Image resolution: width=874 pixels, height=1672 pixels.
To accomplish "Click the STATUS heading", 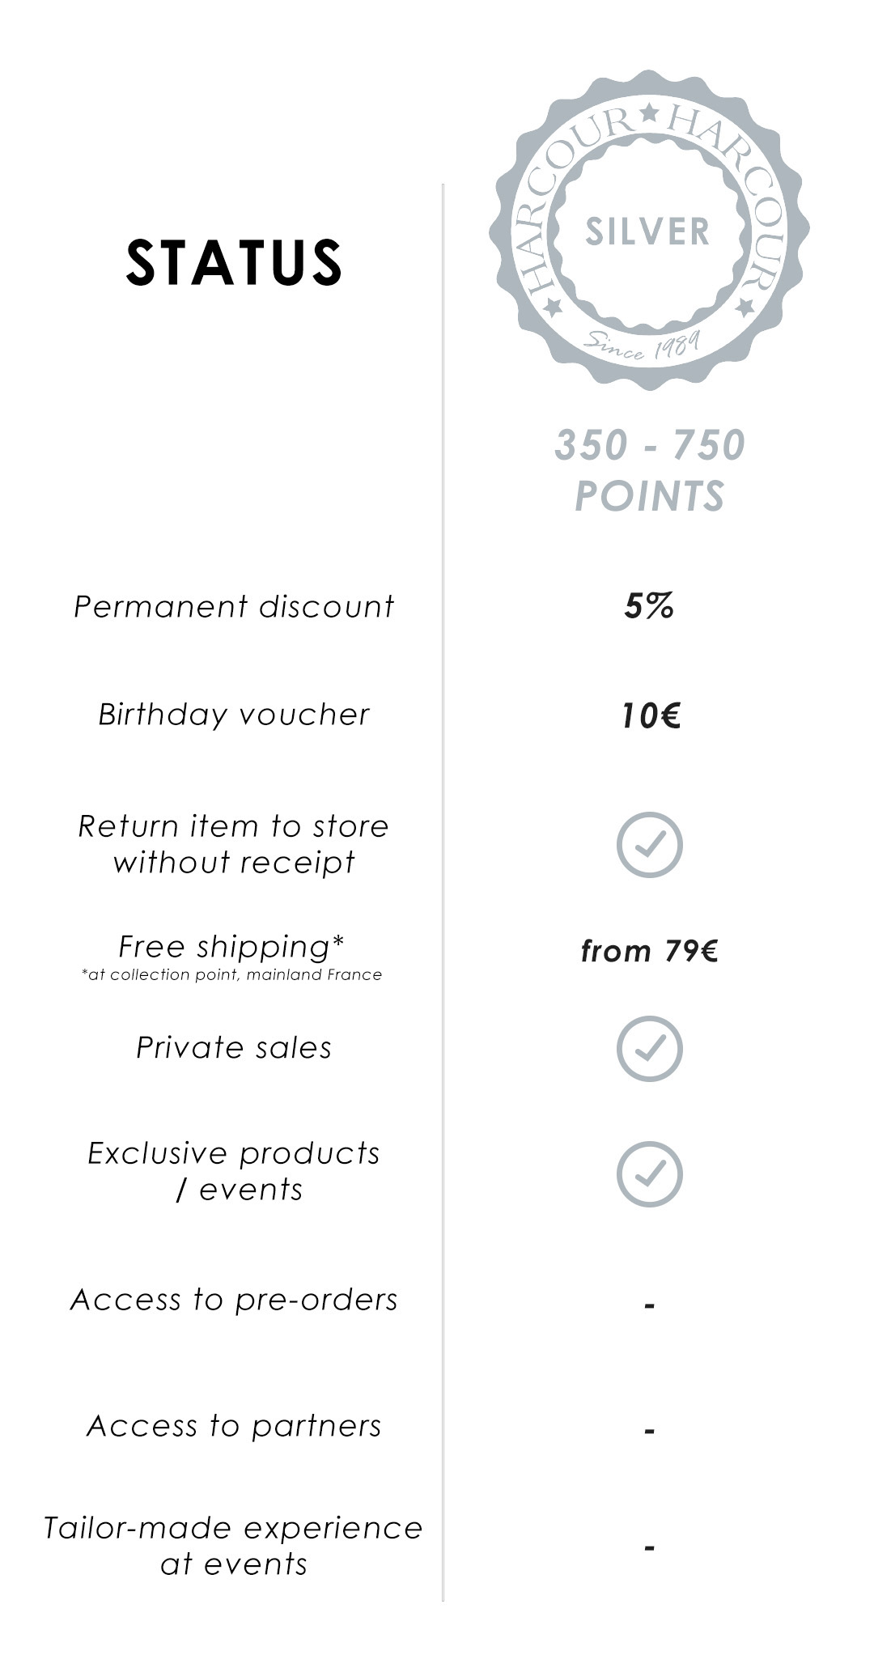I will tap(234, 263).
